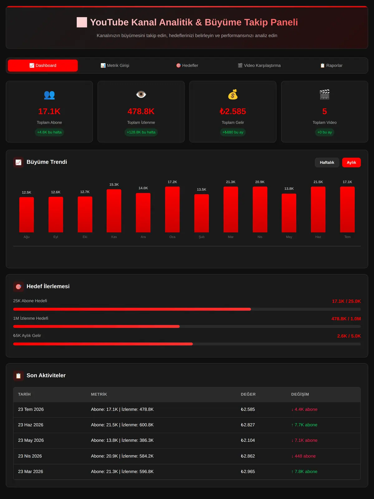Click the 478.8K / 1.0M goal value
The height and width of the screenshot is (499, 374).
(x=346, y=319)
